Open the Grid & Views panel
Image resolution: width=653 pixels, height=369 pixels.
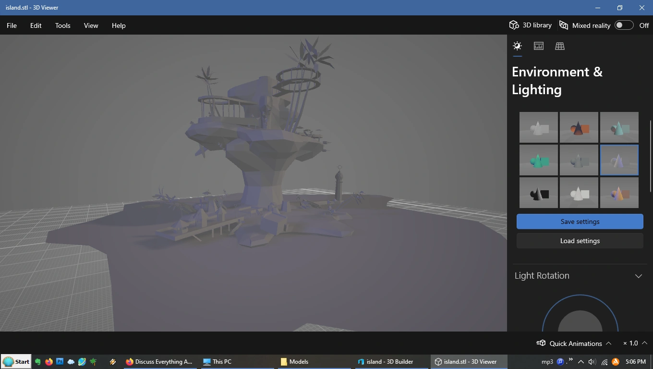pyautogui.click(x=559, y=46)
